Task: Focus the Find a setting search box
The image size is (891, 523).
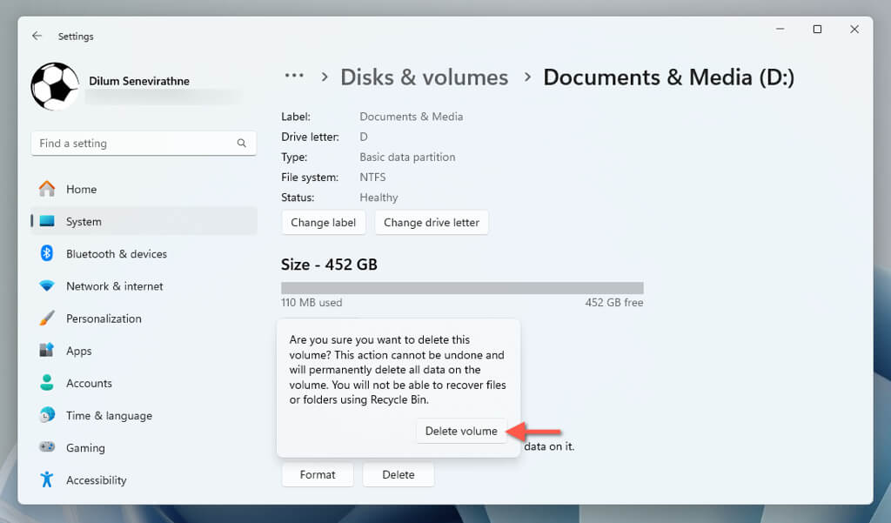Action: click(x=135, y=144)
